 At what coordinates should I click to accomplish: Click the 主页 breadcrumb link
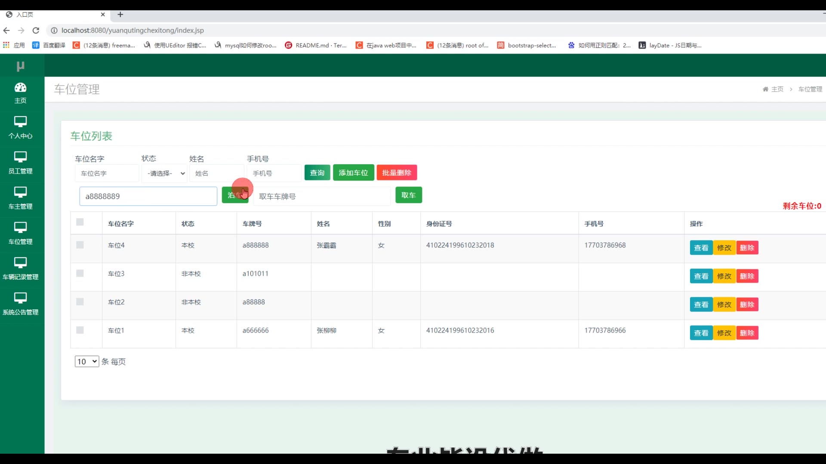(x=777, y=89)
